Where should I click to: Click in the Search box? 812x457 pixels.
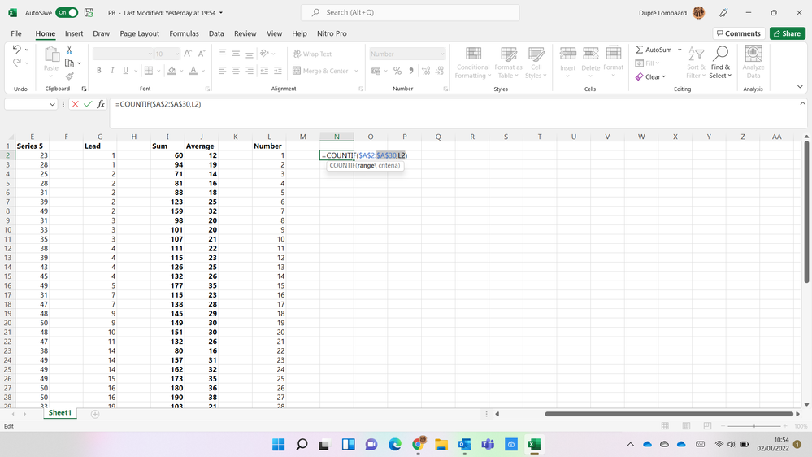point(410,12)
